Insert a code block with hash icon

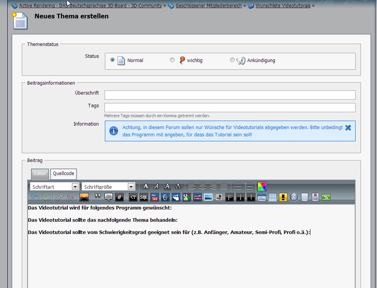pos(119,197)
